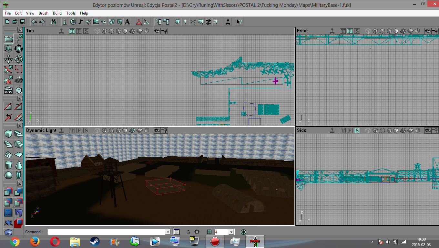Open the large letter A toolbar icon
This screenshot has width=439, height=248.
127,22
